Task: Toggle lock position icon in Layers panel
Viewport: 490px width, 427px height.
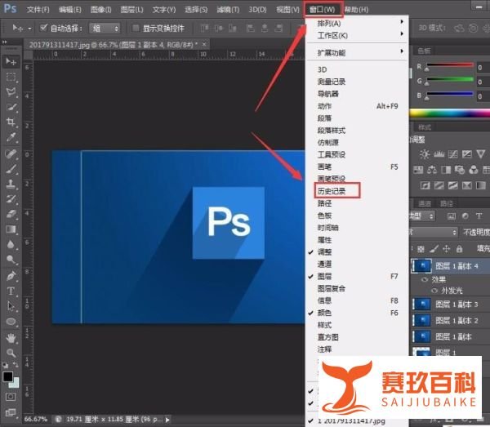Action: 446,249
